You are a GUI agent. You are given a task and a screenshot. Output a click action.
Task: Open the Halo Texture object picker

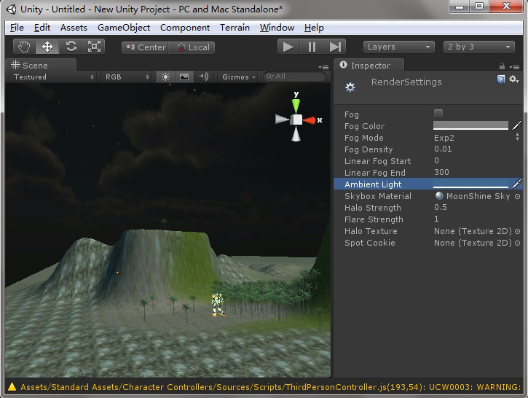pos(518,231)
